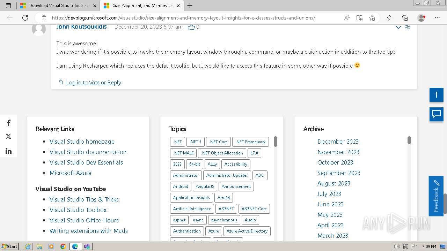Open the Windows Start menu
Image resolution: width=447 pixels, height=251 pixels.
click(x=10, y=246)
